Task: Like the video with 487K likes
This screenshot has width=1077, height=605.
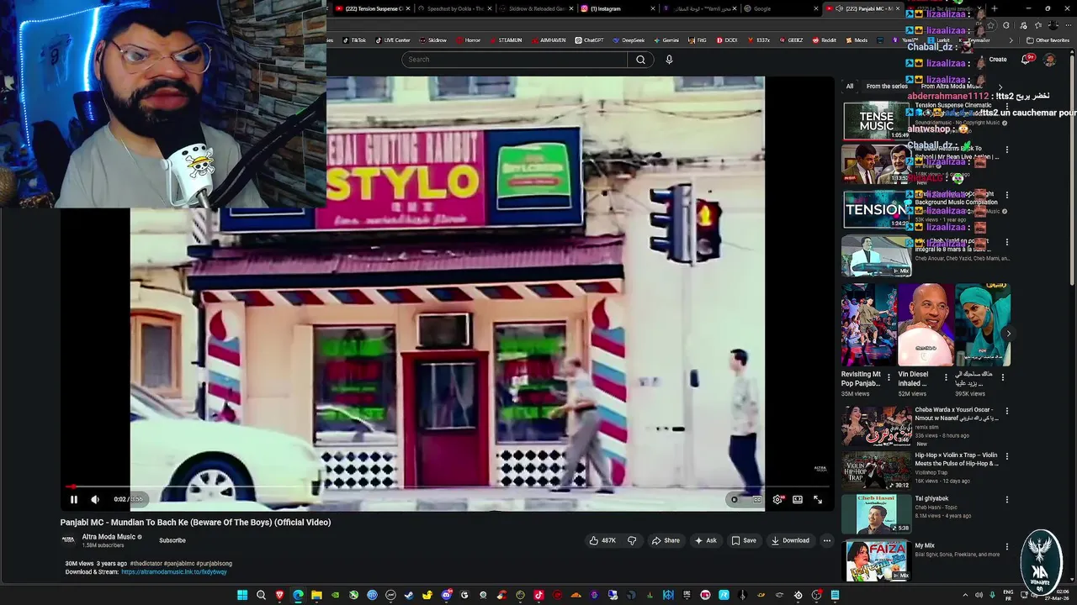Action: [602, 540]
